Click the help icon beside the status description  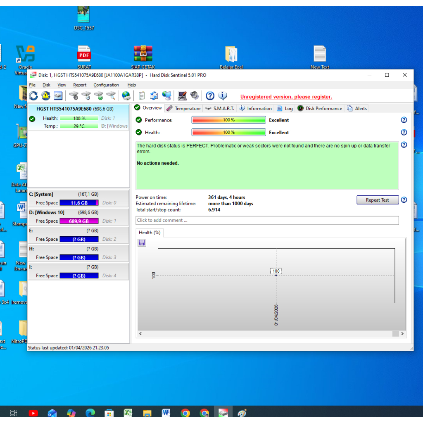pos(404,145)
